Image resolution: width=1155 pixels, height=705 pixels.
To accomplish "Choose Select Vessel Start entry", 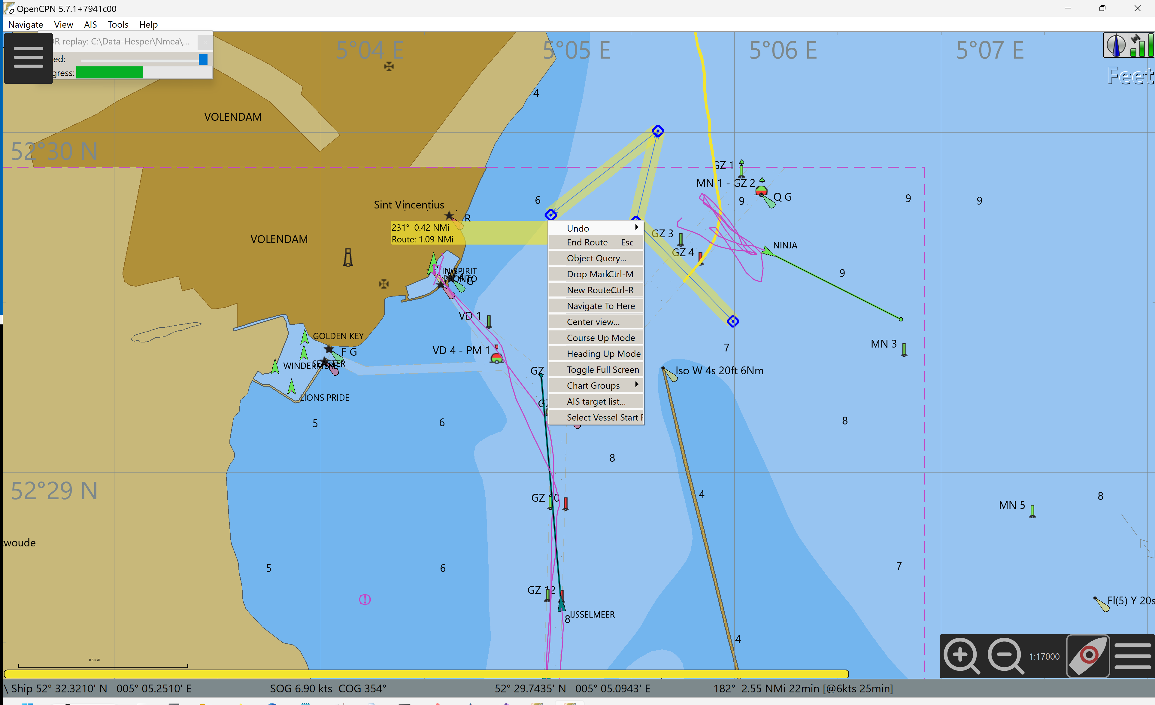I will click(596, 417).
